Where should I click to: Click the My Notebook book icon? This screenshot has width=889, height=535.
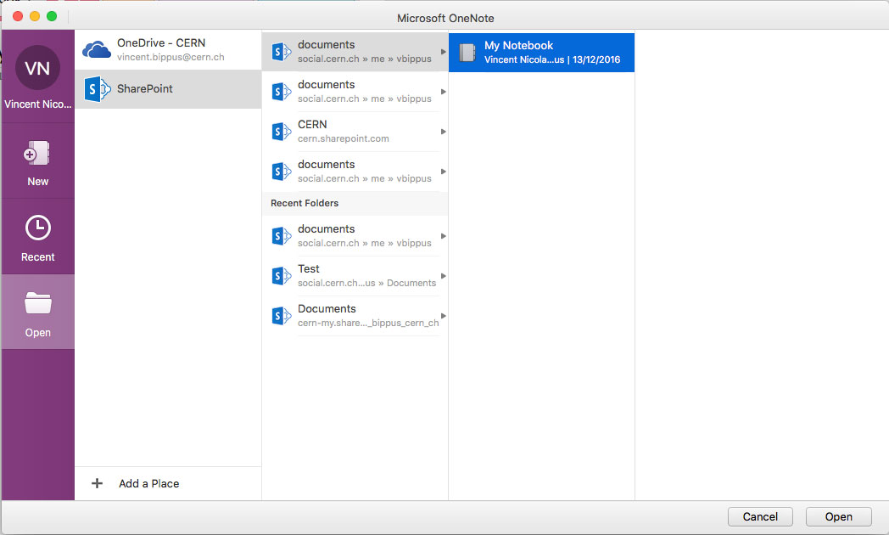click(467, 52)
